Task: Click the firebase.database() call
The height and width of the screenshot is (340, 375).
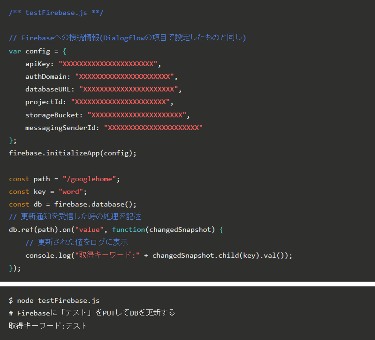Action: click(95, 204)
